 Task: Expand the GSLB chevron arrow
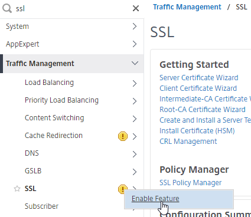pyautogui.click(x=135, y=172)
